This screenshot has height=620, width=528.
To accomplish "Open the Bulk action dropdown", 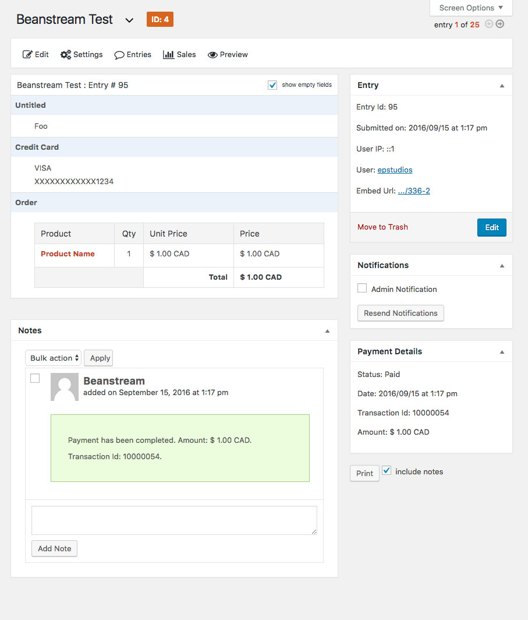I will click(x=54, y=358).
